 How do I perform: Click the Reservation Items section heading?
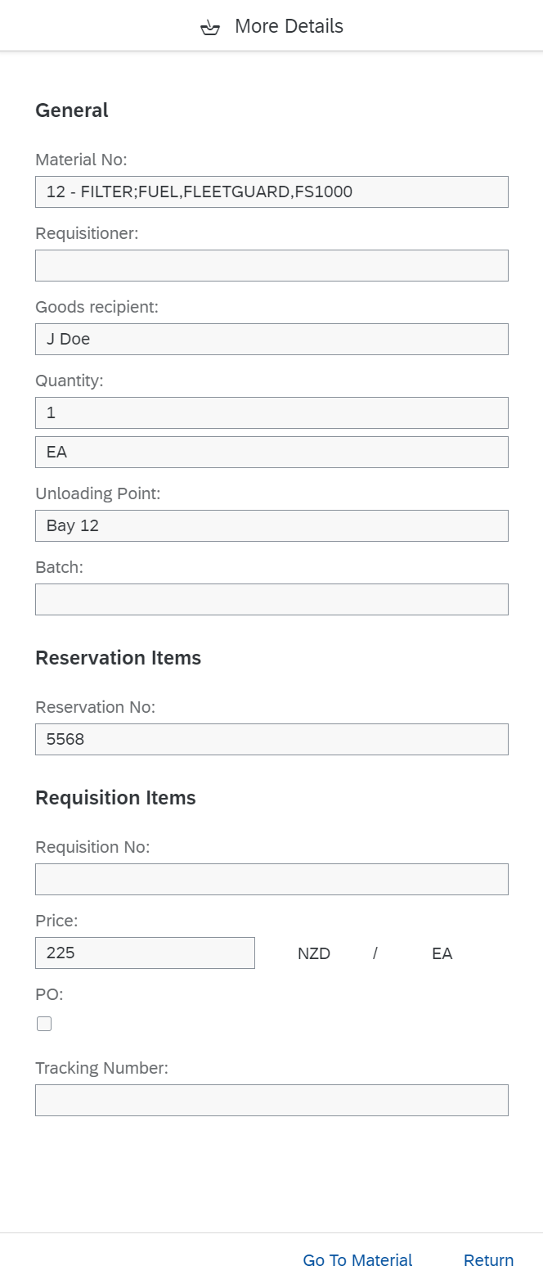point(118,658)
